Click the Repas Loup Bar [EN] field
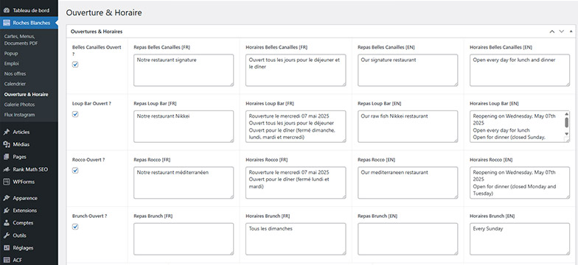This screenshot has height=265, width=578. (408, 127)
